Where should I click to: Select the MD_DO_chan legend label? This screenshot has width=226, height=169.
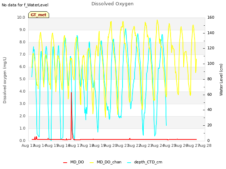[x=109, y=162]
